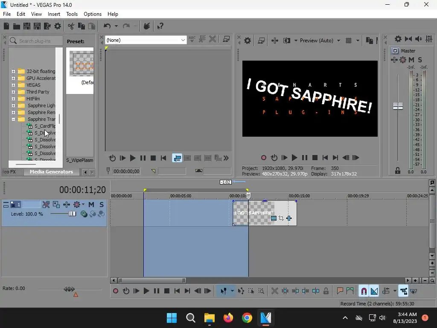
Task: Select the Normal Edit tool
Action: [x=224, y=291]
